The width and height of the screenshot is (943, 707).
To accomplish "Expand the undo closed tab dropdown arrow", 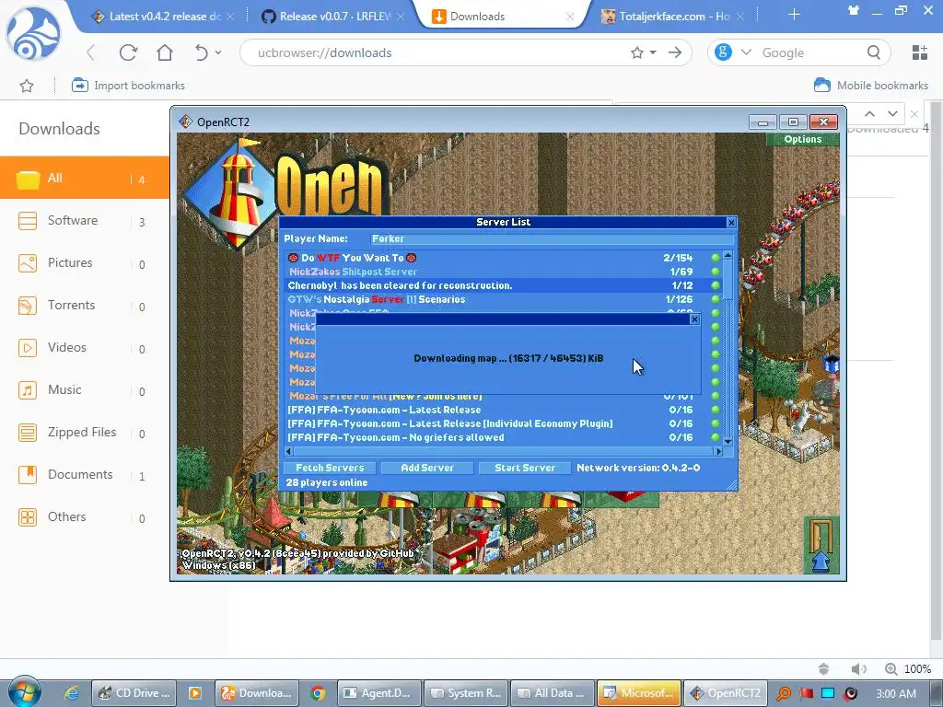I will (218, 52).
